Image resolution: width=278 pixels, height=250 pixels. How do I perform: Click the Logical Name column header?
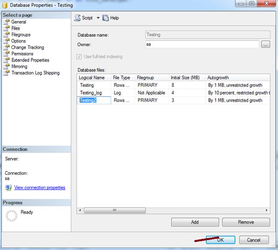[x=95, y=77]
